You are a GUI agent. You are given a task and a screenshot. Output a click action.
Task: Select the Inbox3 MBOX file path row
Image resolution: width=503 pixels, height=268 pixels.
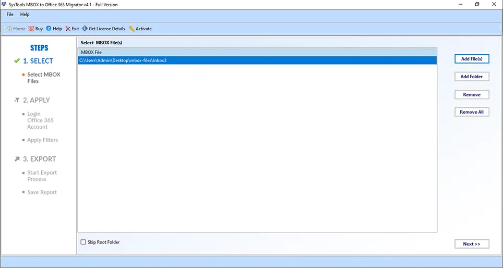pos(257,60)
